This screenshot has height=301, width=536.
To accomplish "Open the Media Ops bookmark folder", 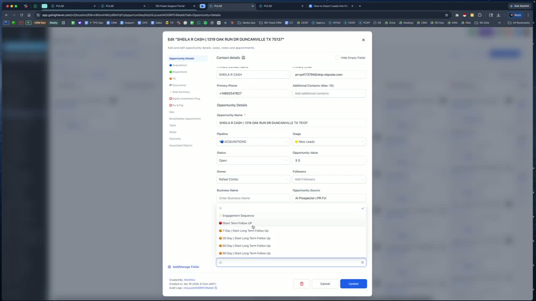I will (247, 23).
